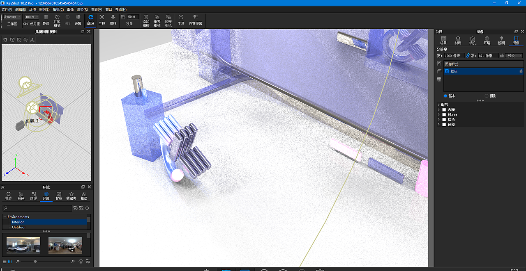This screenshot has width=526, height=271.
Task: Select the first interior environment thumbnail
Action: coord(23,245)
